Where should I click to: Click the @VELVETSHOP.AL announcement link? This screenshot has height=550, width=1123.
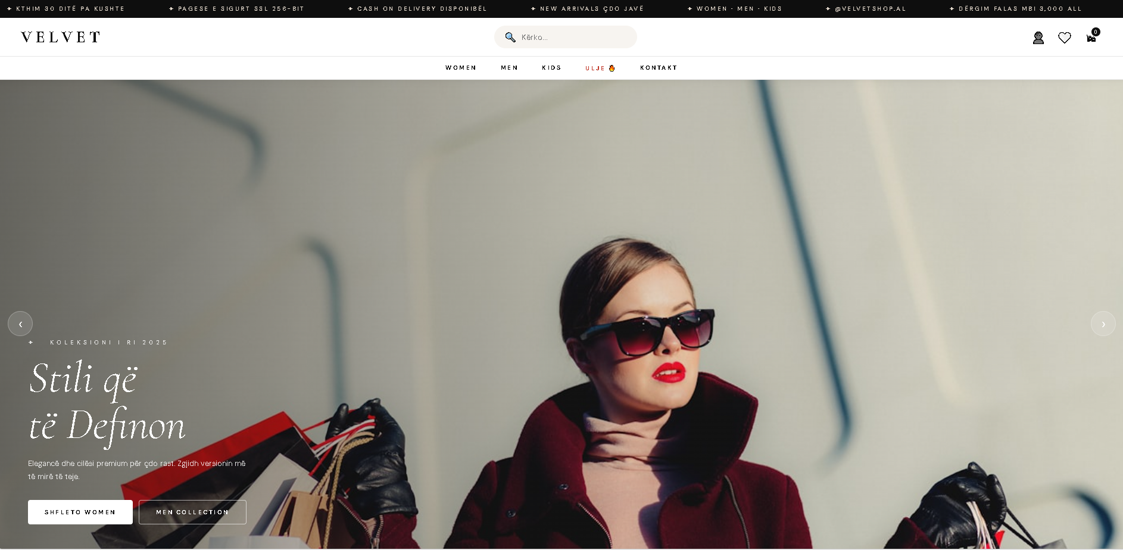[870, 9]
